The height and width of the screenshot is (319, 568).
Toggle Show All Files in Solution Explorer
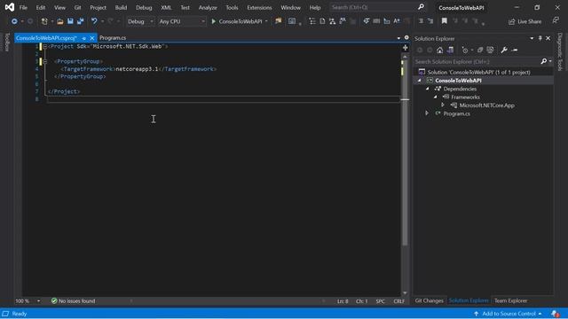tap(490, 51)
